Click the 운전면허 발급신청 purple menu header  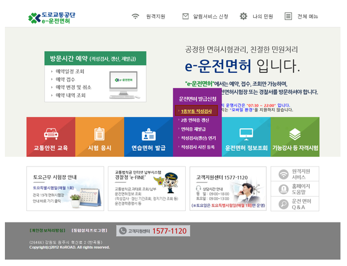[197, 99]
